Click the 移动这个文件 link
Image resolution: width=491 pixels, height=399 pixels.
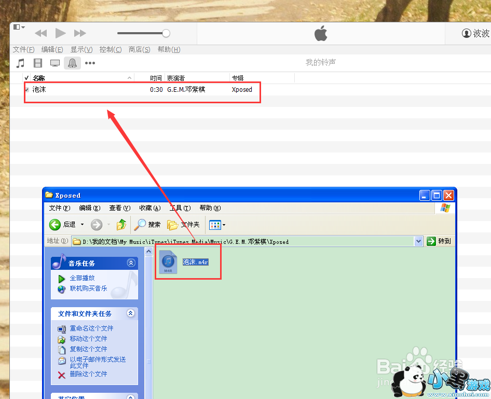click(88, 339)
